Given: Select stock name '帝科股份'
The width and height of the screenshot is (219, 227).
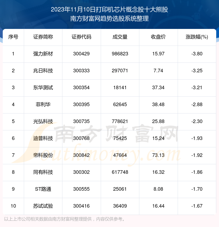Looking at the screenshot, I should point(43,155).
